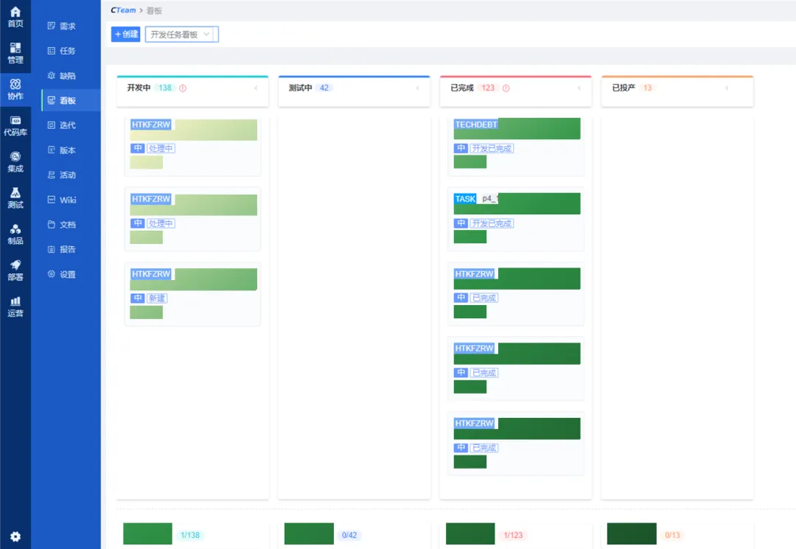Click the bottom-left settings gear icon
796x549 pixels.
(15, 536)
